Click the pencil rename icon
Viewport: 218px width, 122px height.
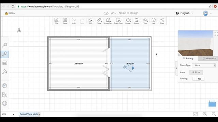(112, 13)
